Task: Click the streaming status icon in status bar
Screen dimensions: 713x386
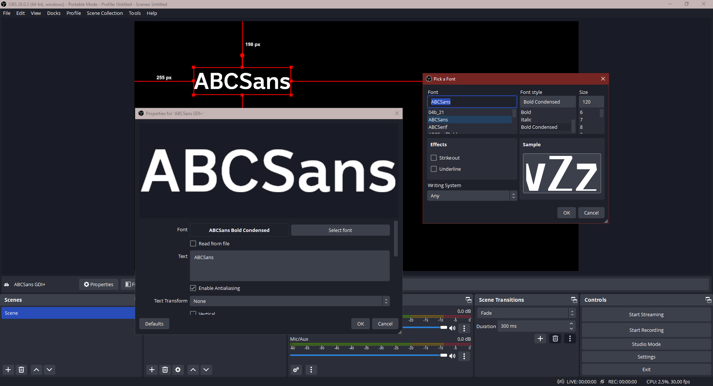Action: (561, 382)
